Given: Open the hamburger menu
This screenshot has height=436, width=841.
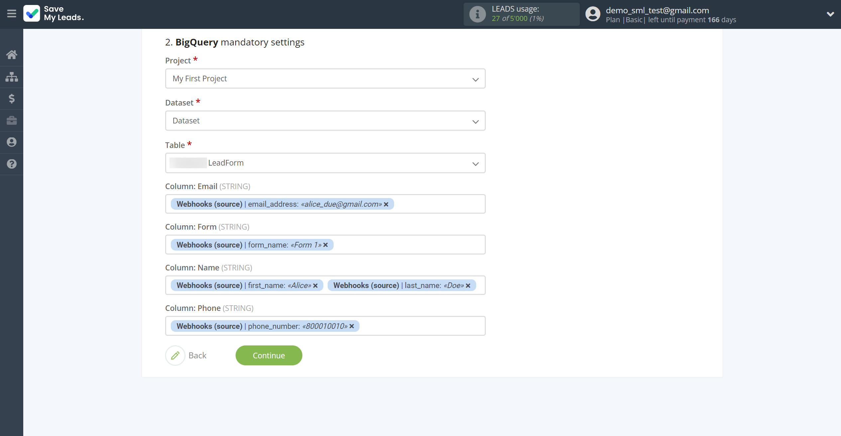Looking at the screenshot, I should 12,14.
